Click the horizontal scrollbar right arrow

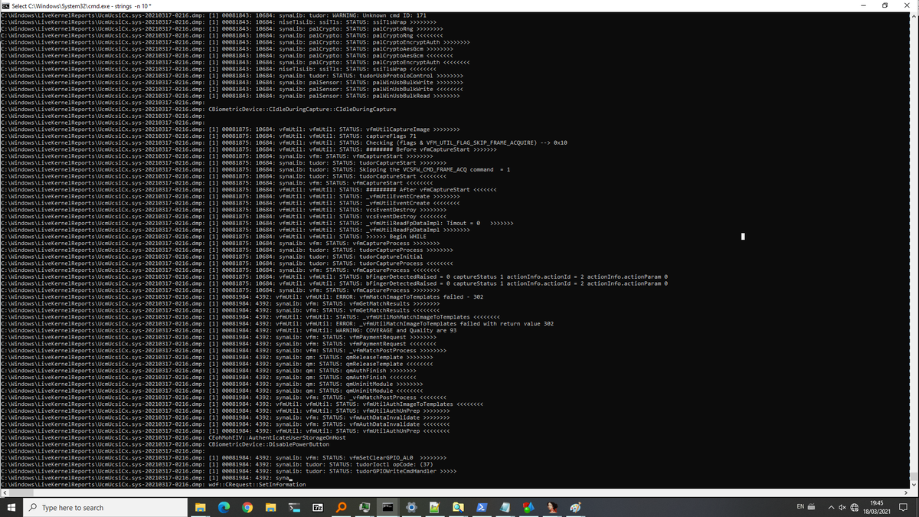[907, 492]
